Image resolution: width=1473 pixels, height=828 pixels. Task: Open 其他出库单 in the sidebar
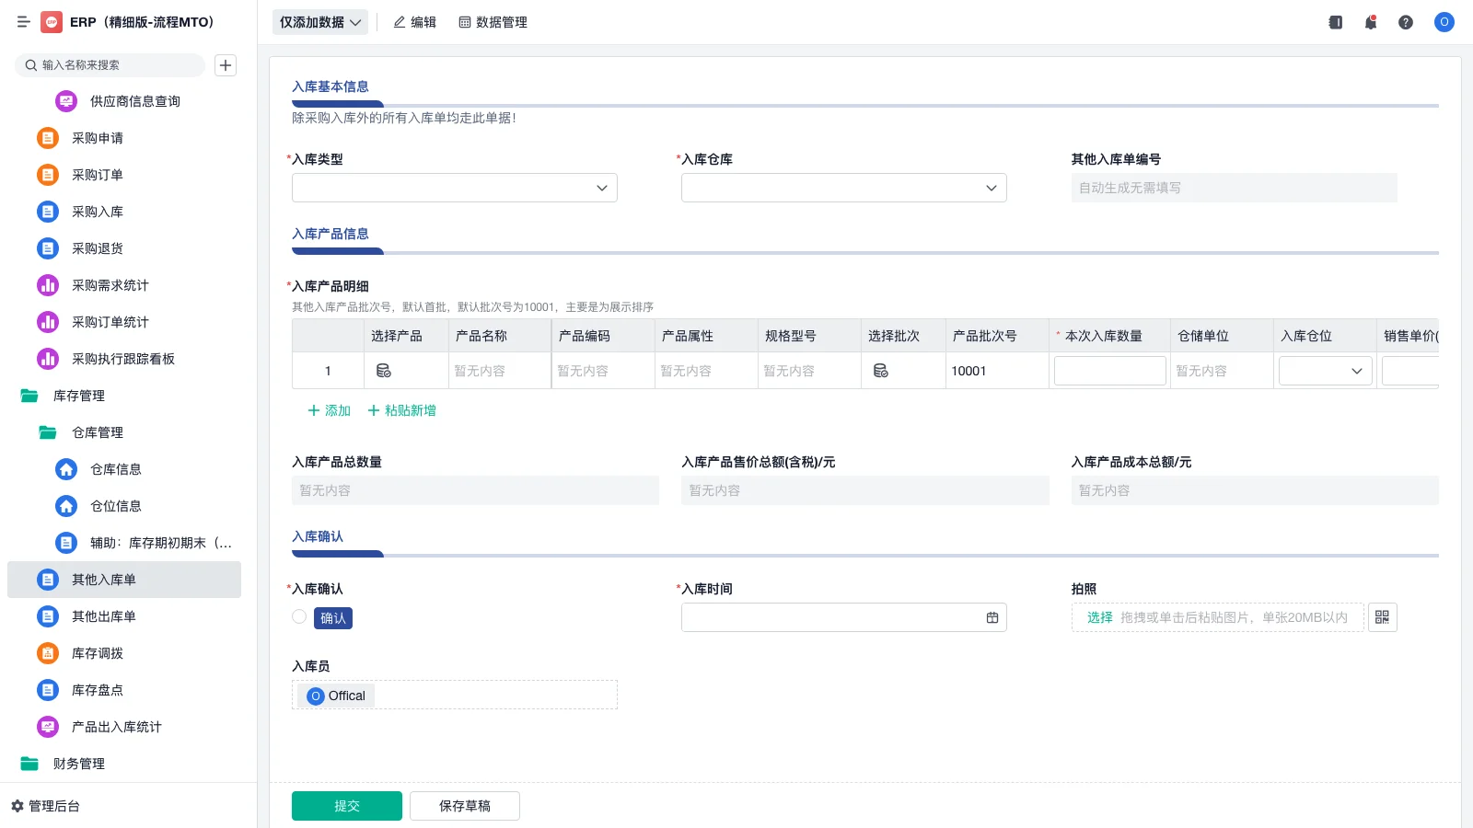click(x=103, y=616)
